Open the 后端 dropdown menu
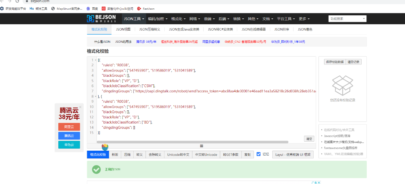405x184 pixels. (224, 19)
